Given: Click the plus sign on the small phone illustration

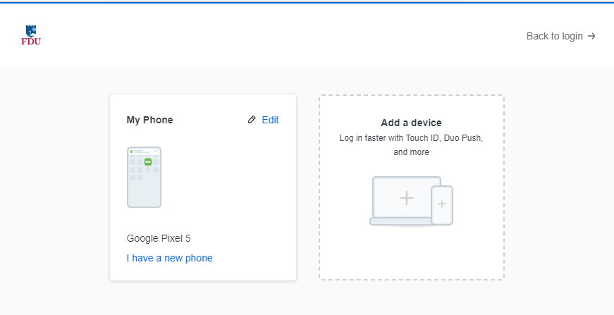Looking at the screenshot, I should (x=442, y=204).
